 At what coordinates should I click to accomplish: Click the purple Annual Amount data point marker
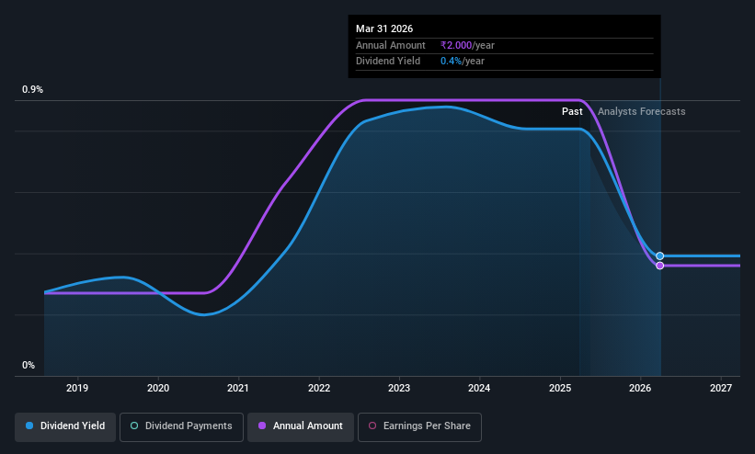point(660,266)
